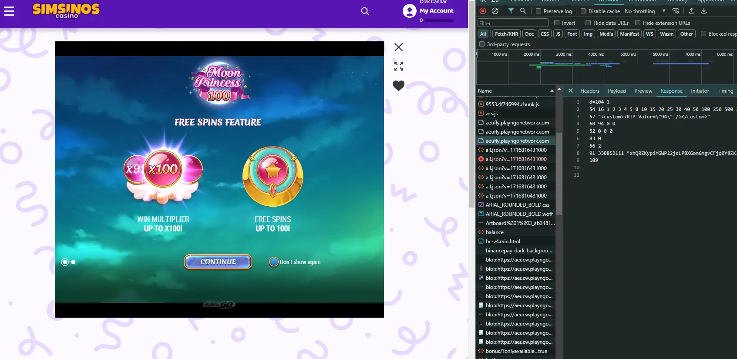Filter requests by Media type
The height and width of the screenshot is (359, 737).
pos(606,34)
